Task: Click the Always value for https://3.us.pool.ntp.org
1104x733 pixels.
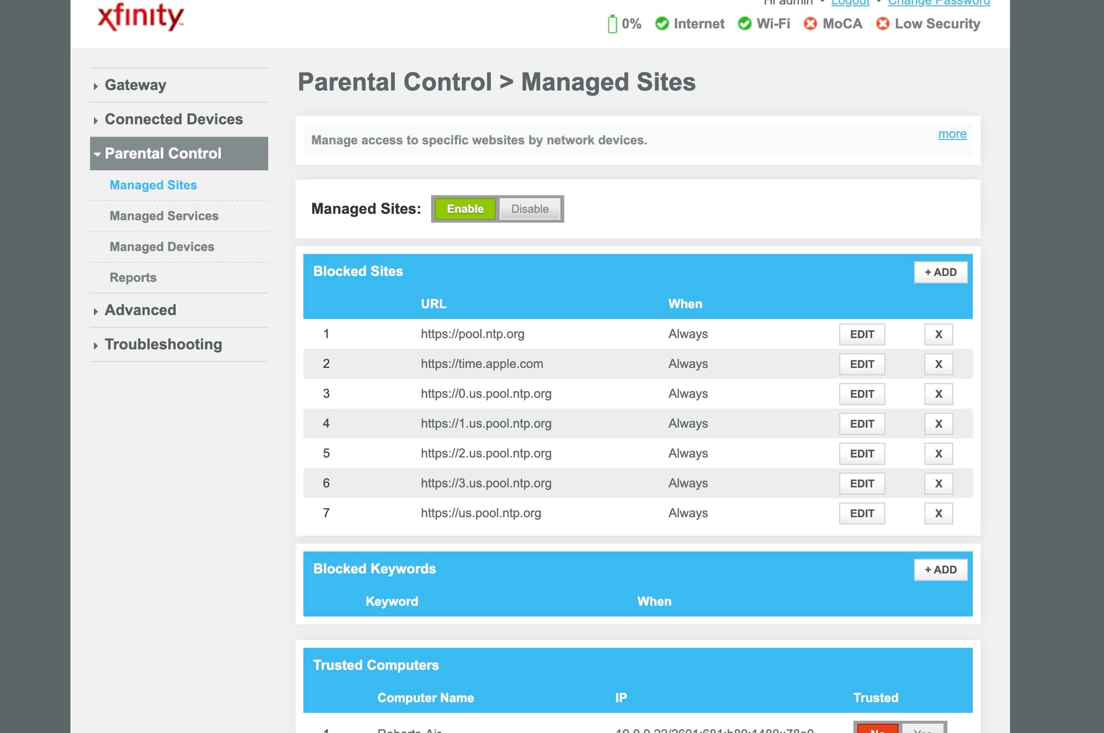Action: 688,483
